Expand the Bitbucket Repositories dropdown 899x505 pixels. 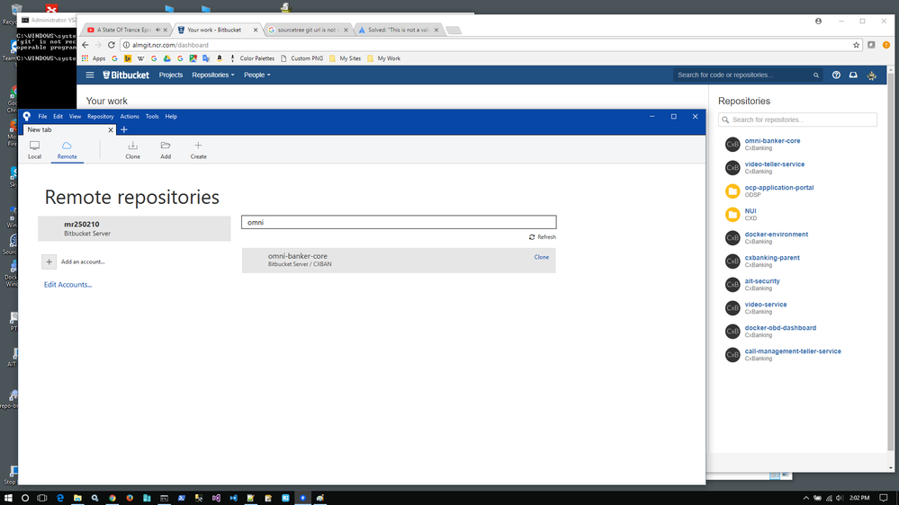click(212, 75)
